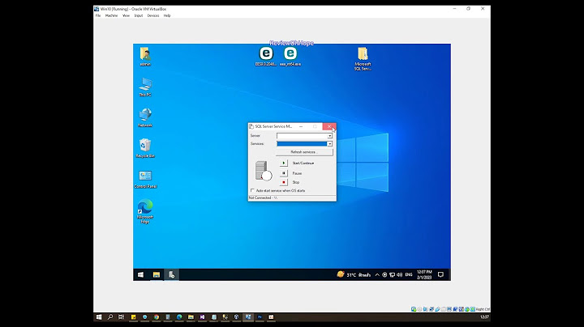Select the EES ESET installer desktop icon
Screen dimensions: 584x327
pos(266,57)
